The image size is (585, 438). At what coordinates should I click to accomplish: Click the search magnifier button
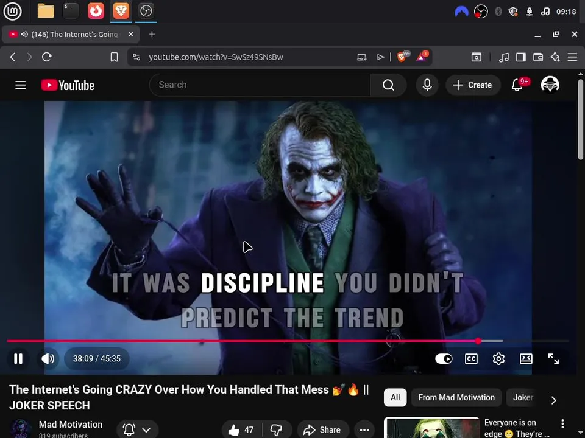point(388,85)
